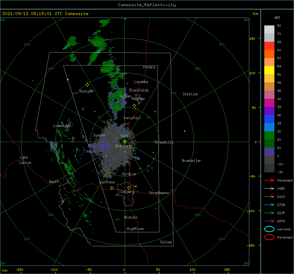Click the green 22JP arrow icon

(x=269, y=213)
